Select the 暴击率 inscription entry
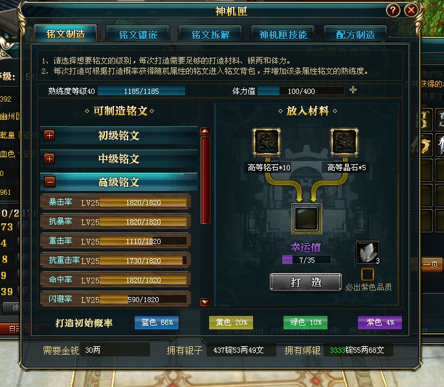This screenshot has width=444, height=387. click(x=115, y=202)
